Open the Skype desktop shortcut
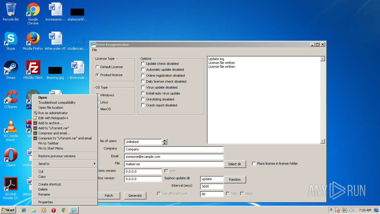 pos(11,41)
